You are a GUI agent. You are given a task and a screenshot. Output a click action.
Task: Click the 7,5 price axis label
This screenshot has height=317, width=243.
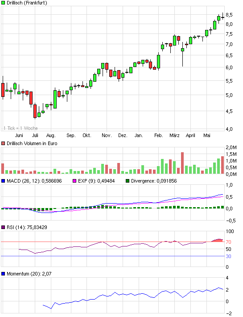[x=229, y=34]
